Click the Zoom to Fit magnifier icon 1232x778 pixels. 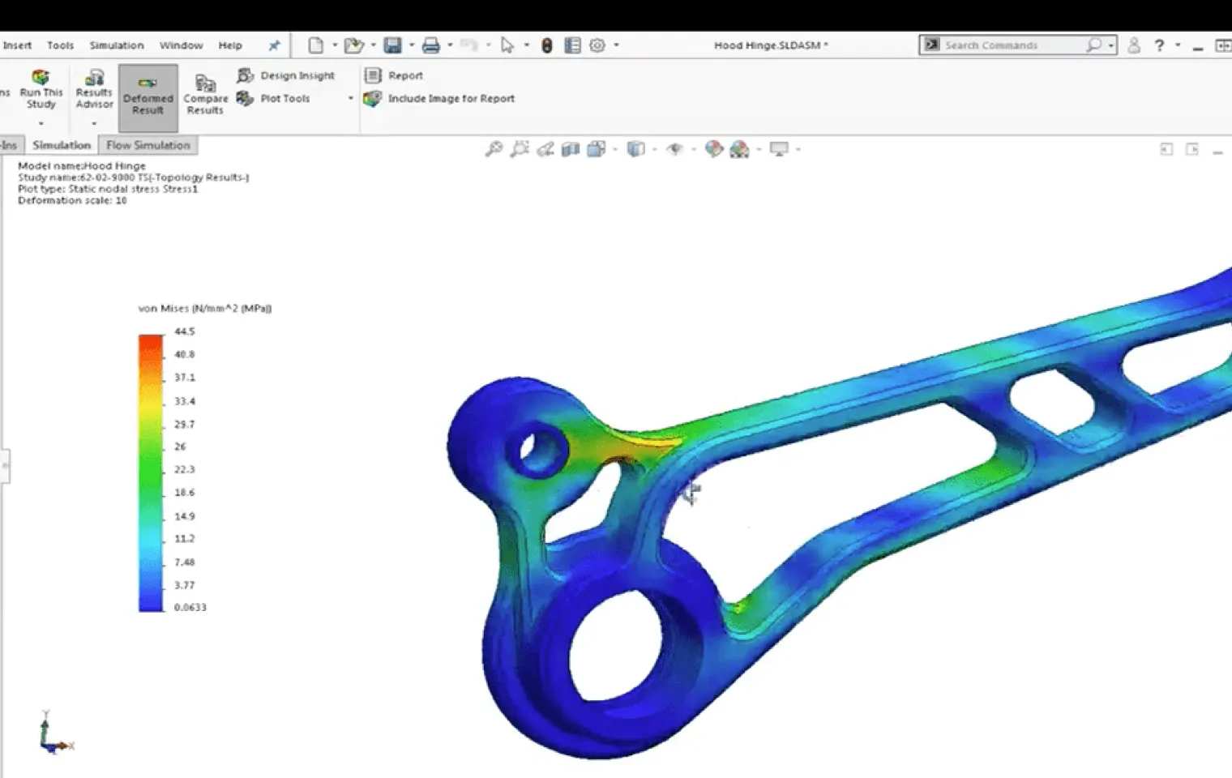494,149
